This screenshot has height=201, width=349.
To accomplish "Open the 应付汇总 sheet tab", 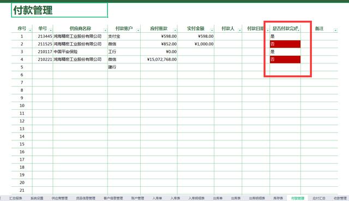I will tap(318, 198).
